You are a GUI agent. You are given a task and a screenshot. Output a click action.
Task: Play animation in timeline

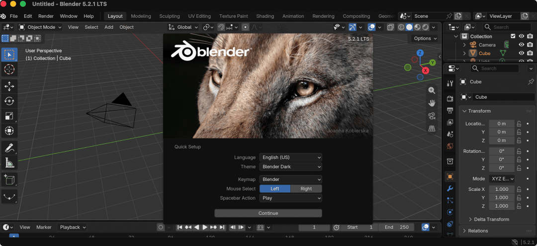(205, 227)
